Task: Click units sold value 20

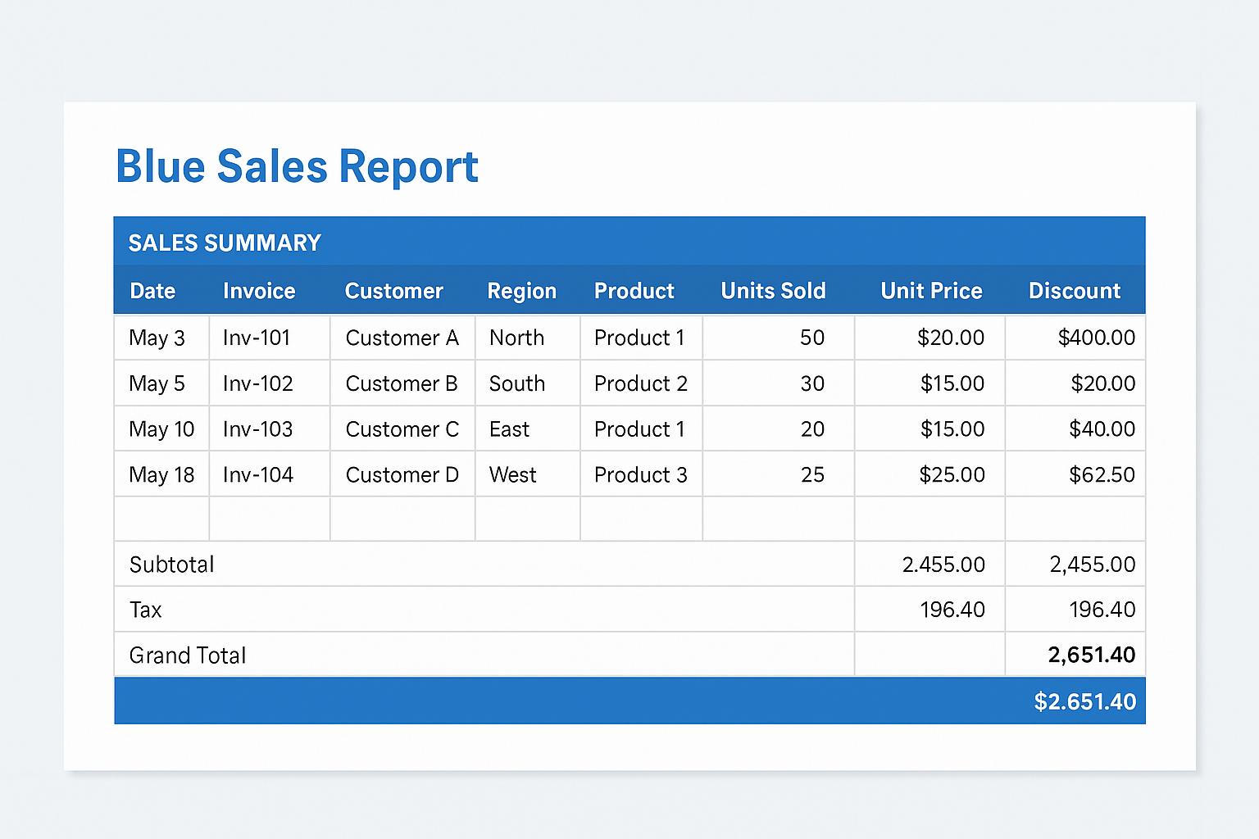Action: coord(812,429)
